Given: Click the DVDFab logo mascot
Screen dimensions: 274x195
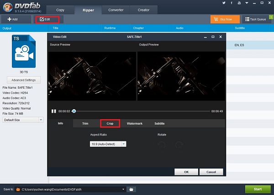Looking at the screenshot, I should pos(8,7).
